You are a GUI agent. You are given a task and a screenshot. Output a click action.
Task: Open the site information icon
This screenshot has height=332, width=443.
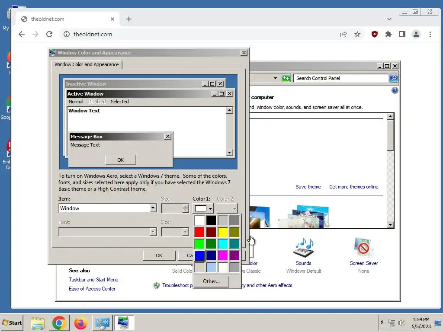point(67,34)
